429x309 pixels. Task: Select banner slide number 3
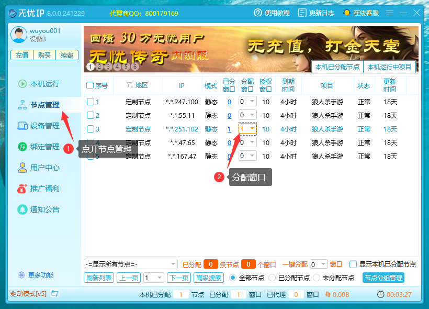108,67
